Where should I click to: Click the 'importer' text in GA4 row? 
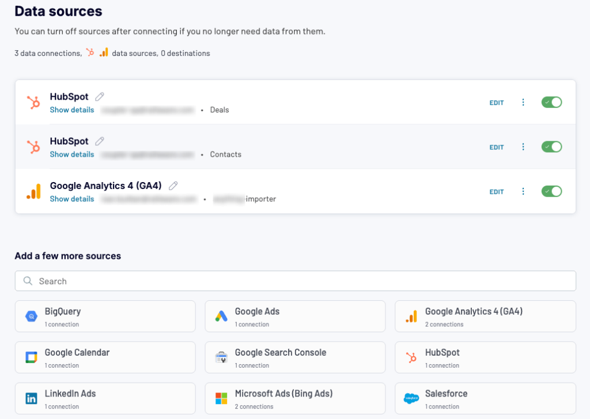coord(261,199)
